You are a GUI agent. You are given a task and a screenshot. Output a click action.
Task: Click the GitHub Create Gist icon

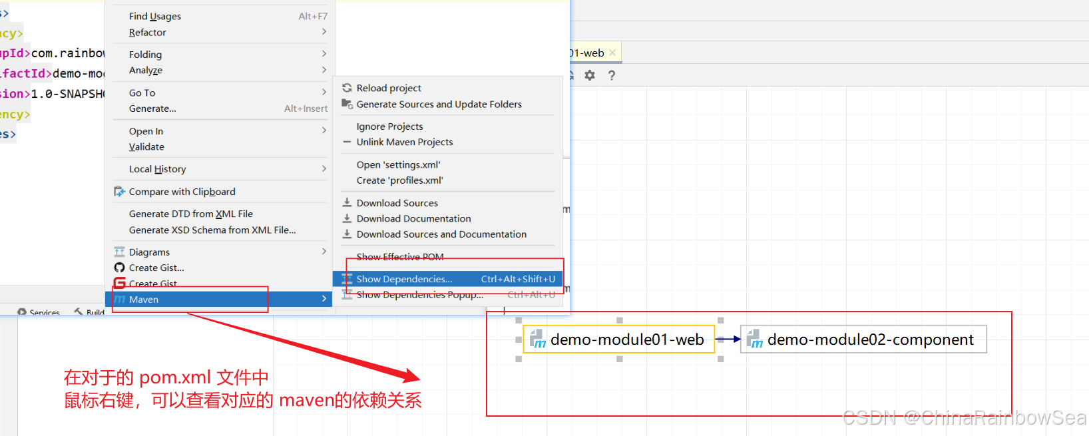tap(119, 268)
